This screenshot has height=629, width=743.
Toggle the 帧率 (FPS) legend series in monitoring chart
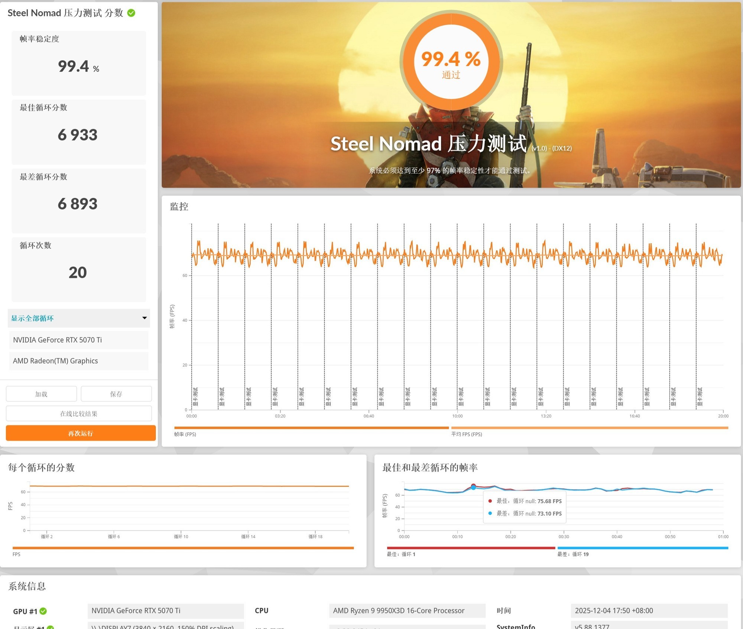coord(185,434)
